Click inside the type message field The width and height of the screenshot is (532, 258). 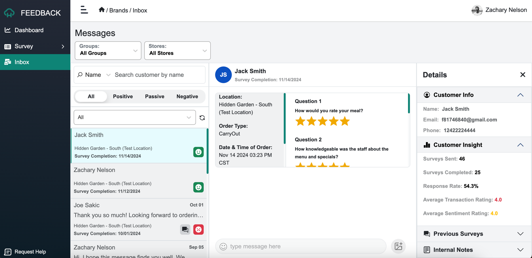pos(301,246)
